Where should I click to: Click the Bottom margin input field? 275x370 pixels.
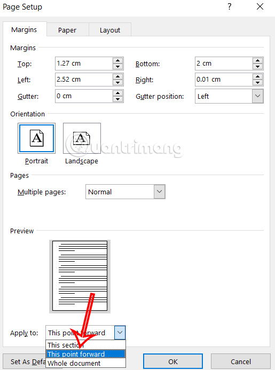224,64
